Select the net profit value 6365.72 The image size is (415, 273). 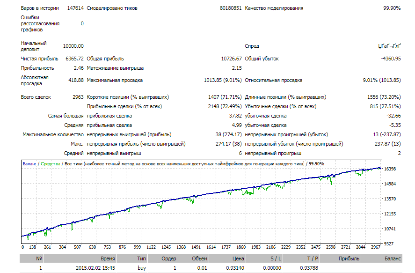(75, 59)
